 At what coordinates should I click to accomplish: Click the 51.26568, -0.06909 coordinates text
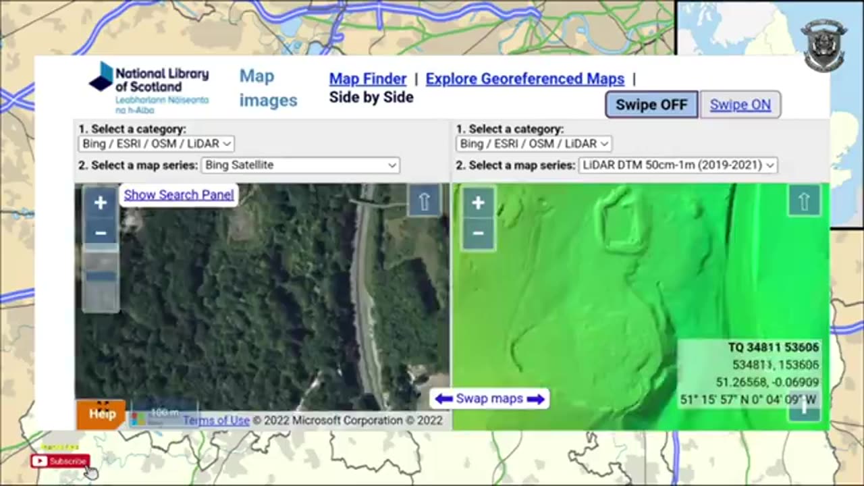pyautogui.click(x=767, y=382)
